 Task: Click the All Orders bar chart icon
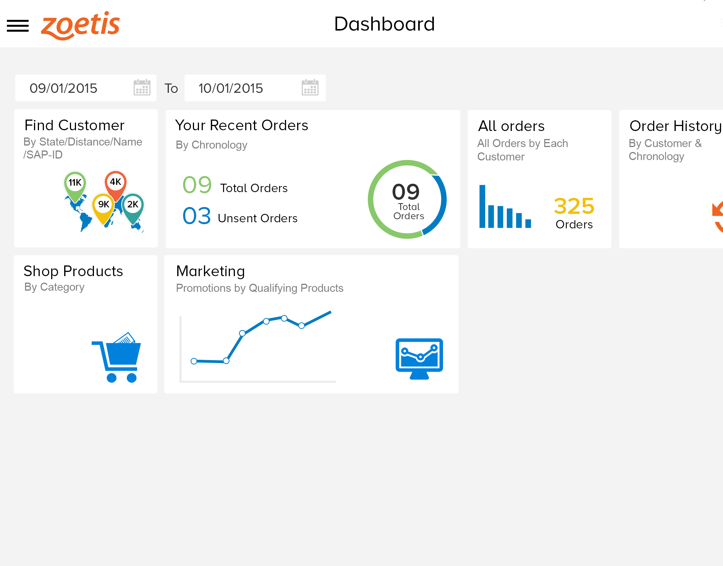(x=505, y=207)
